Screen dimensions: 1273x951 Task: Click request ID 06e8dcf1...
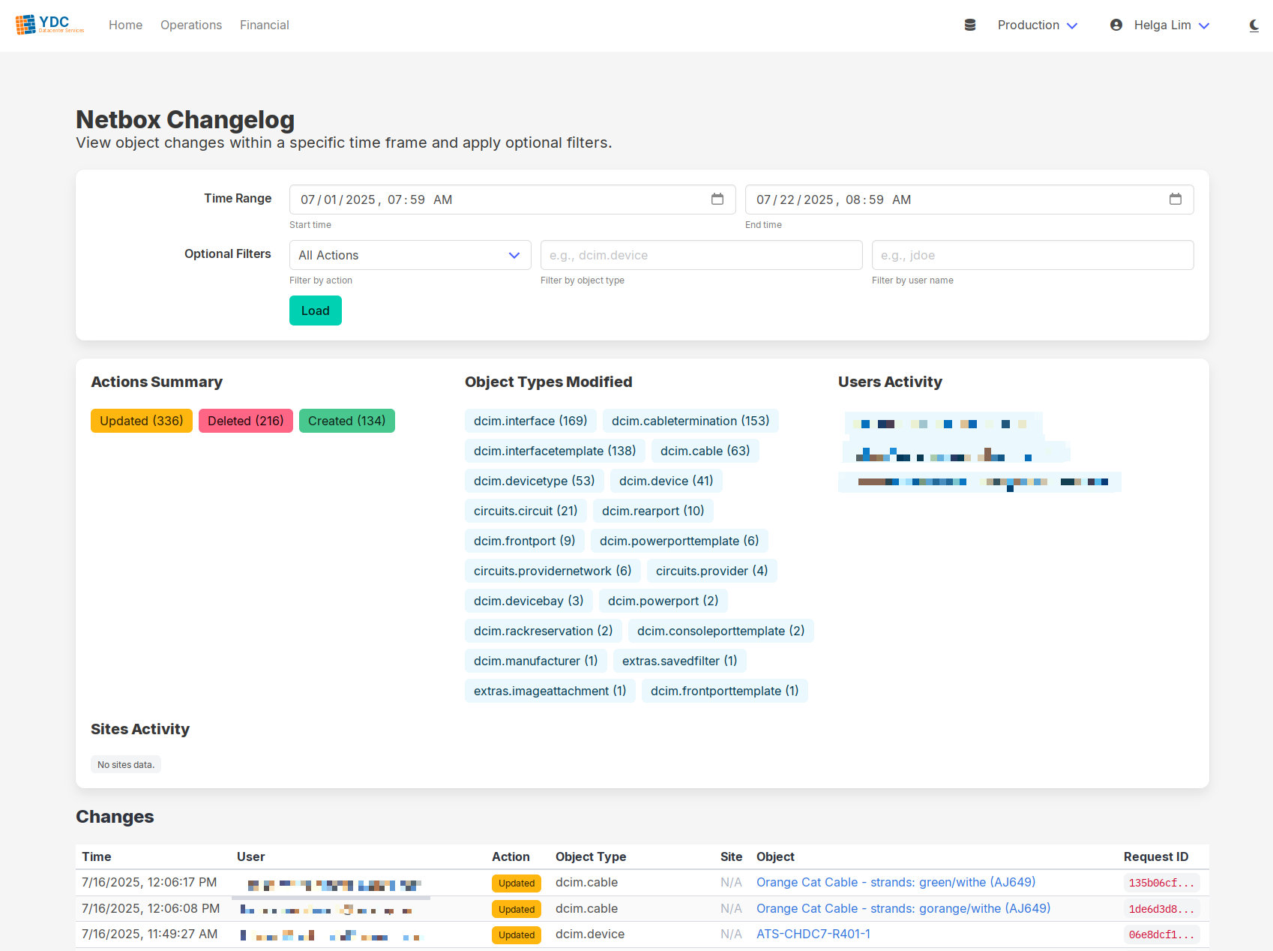click(x=1161, y=934)
